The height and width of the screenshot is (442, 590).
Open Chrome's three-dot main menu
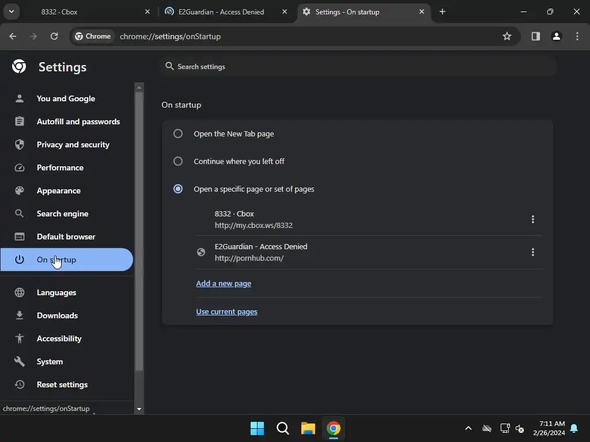pos(577,36)
